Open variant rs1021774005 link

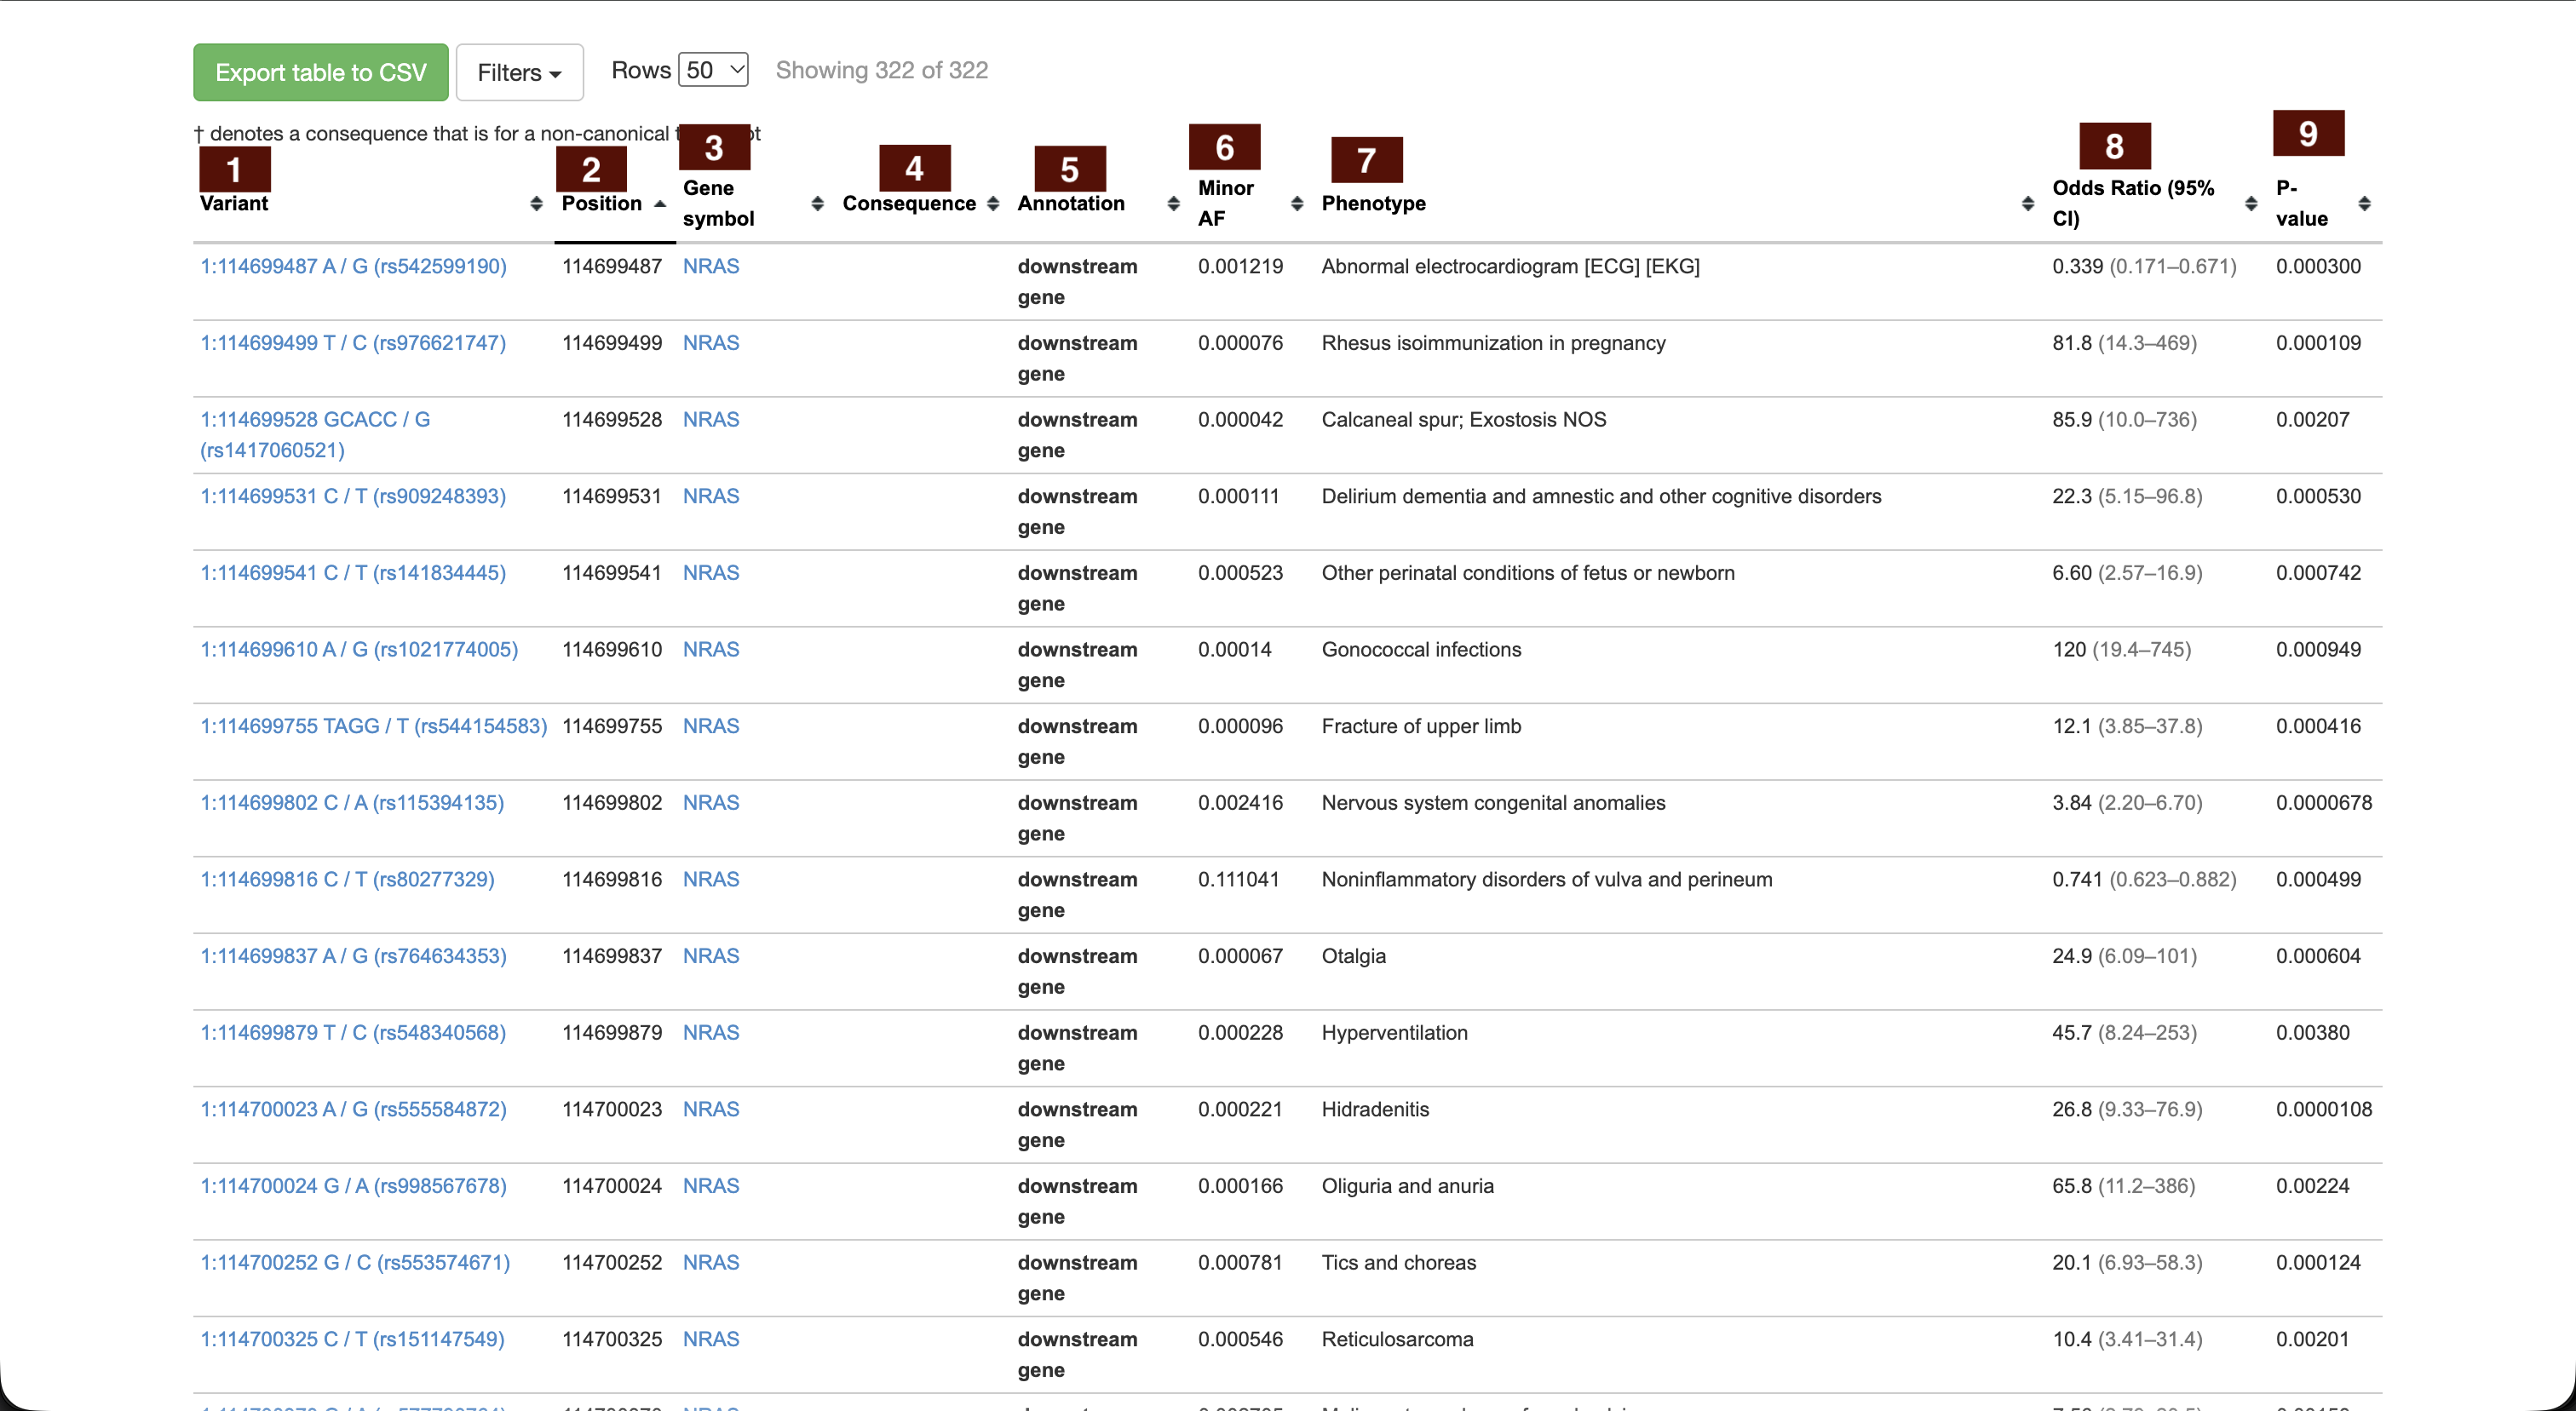359,650
